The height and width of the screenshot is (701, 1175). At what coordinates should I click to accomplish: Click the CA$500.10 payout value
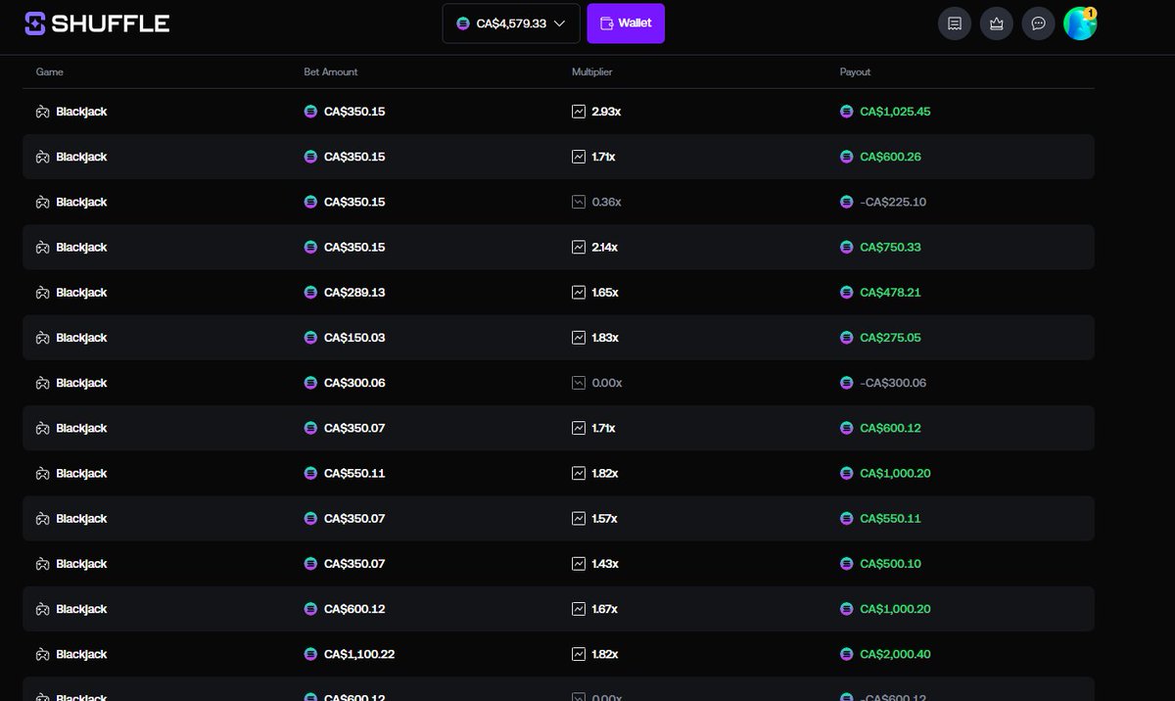[x=890, y=564]
